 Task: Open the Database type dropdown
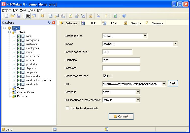[145, 36]
